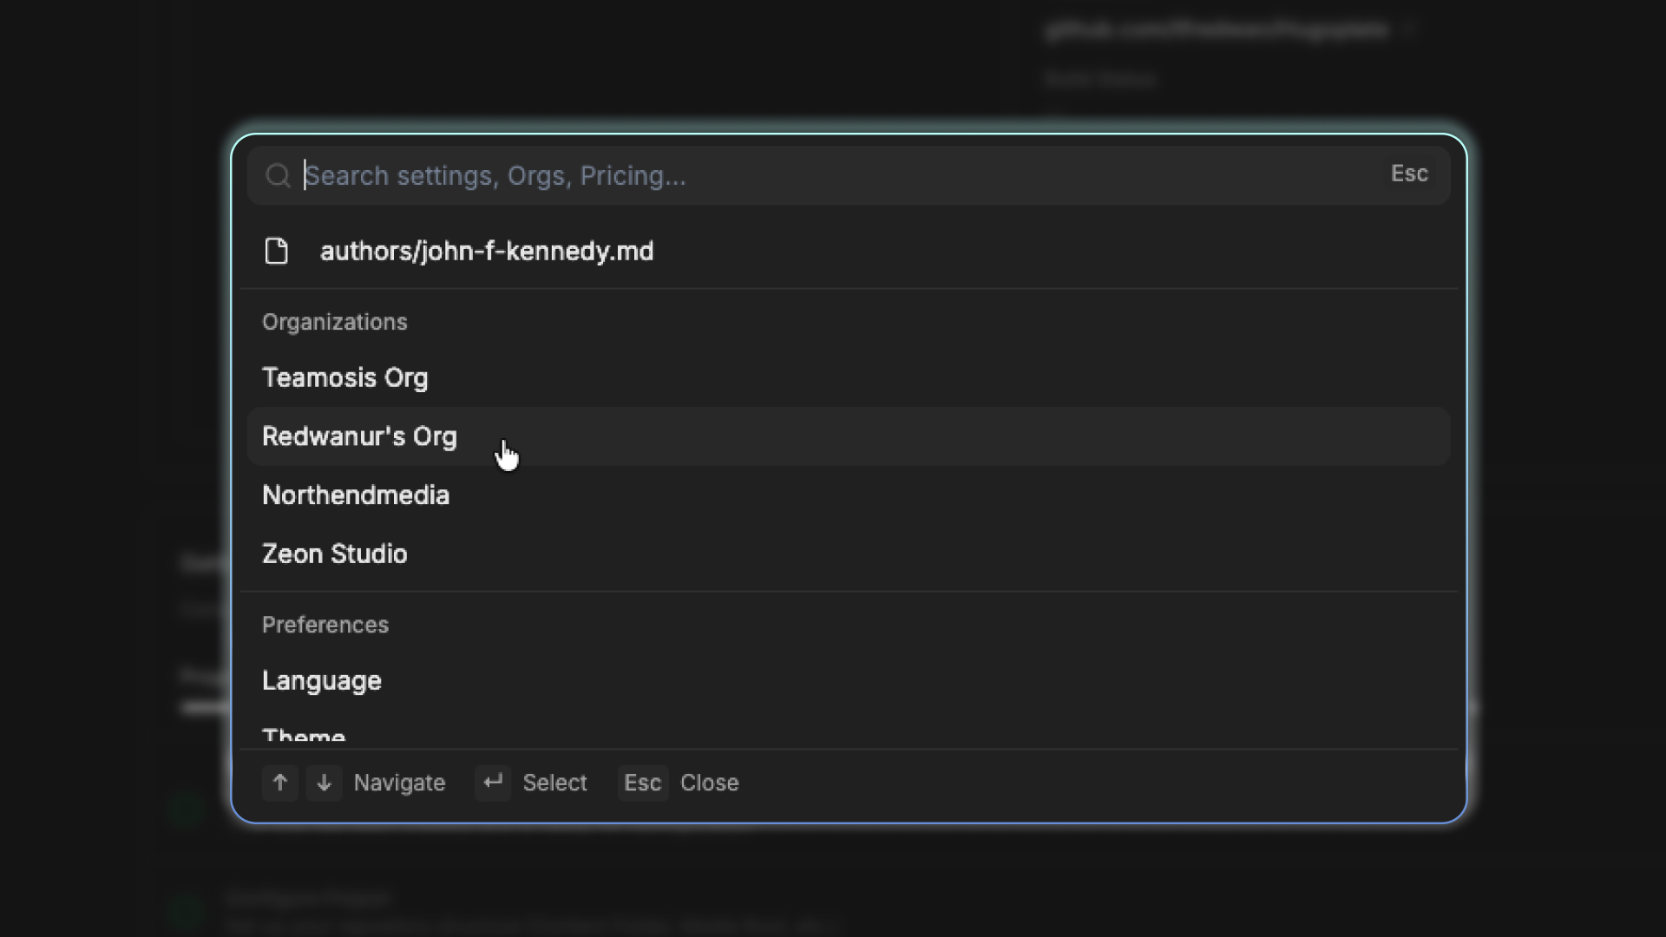Image resolution: width=1666 pixels, height=937 pixels.
Task: Click the search magnifier icon
Action: click(278, 176)
